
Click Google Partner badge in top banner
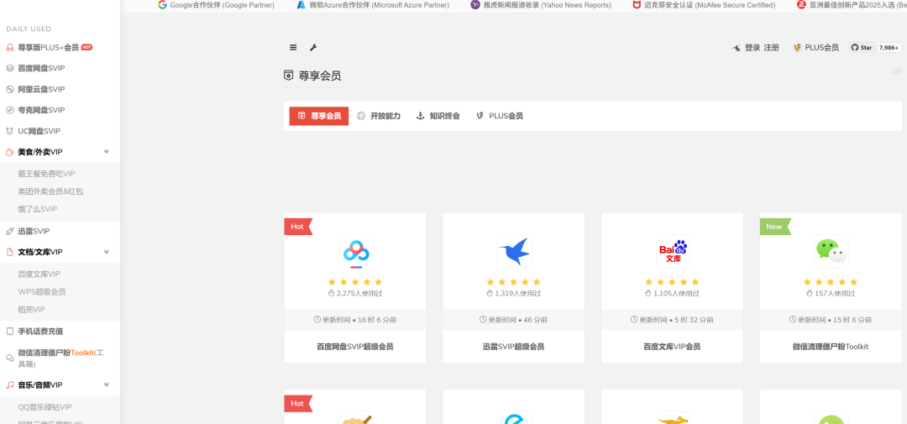[x=217, y=5]
